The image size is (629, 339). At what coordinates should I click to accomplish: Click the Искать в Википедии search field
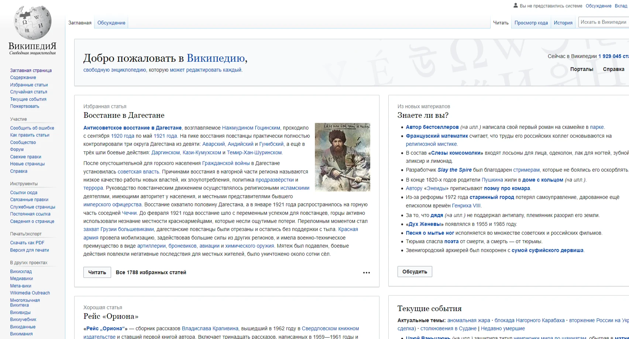tap(603, 22)
